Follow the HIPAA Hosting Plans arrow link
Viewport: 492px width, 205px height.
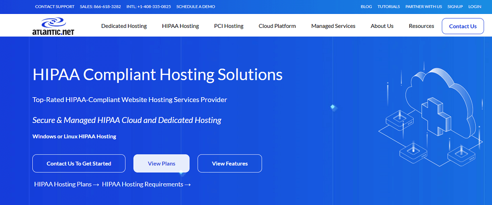point(67,184)
